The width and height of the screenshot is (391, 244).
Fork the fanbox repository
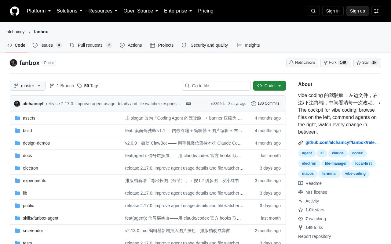[335, 63]
